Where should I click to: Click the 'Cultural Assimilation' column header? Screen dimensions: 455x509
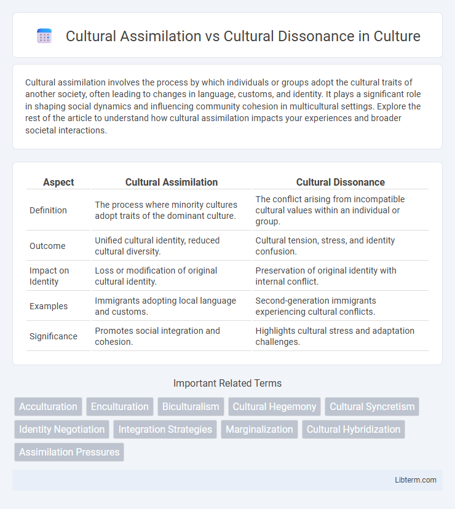[172, 182]
